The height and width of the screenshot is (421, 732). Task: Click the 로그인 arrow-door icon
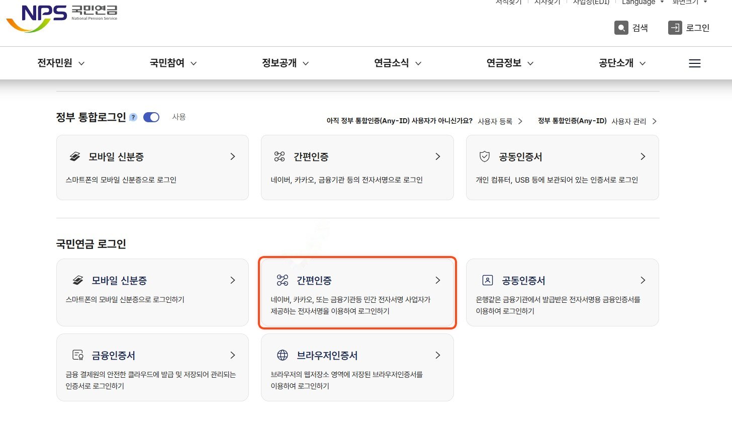pos(675,28)
